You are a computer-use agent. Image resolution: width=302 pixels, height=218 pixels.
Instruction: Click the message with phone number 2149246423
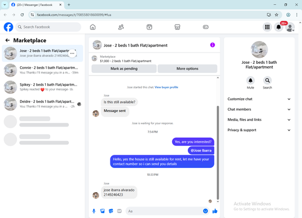tap(119, 192)
